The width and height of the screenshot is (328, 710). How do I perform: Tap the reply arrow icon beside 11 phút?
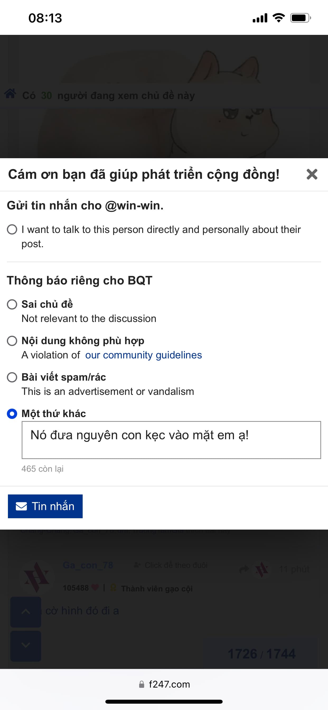click(244, 569)
